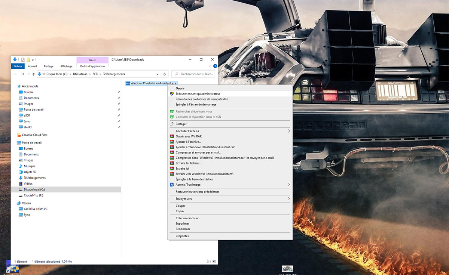Open Vidéos folder in navigation pane
The width and height of the screenshot is (449, 275).
[x=28, y=183]
